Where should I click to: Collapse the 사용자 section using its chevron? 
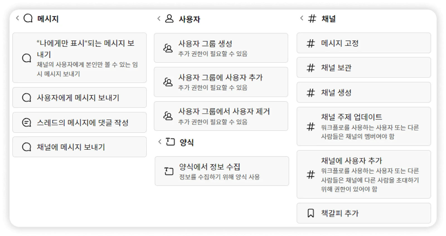point(159,19)
